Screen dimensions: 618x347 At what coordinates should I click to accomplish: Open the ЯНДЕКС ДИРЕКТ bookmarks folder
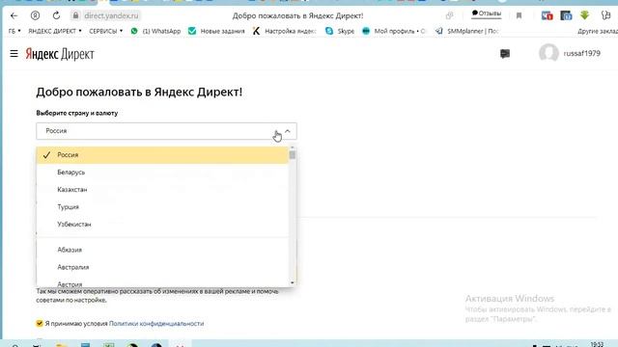click(55, 31)
